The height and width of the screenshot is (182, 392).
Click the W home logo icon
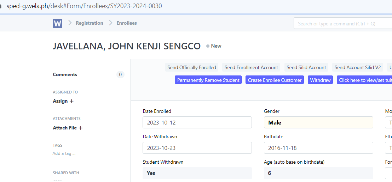[x=57, y=23]
